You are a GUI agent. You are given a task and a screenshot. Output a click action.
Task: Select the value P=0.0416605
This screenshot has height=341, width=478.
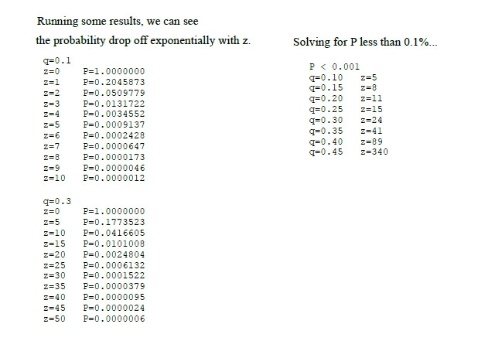pyautogui.click(x=114, y=233)
